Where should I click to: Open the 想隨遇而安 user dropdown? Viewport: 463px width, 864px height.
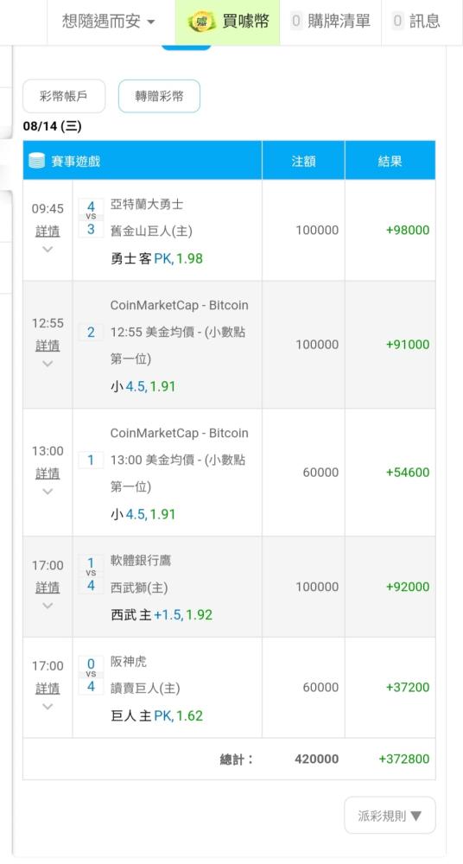109,22
